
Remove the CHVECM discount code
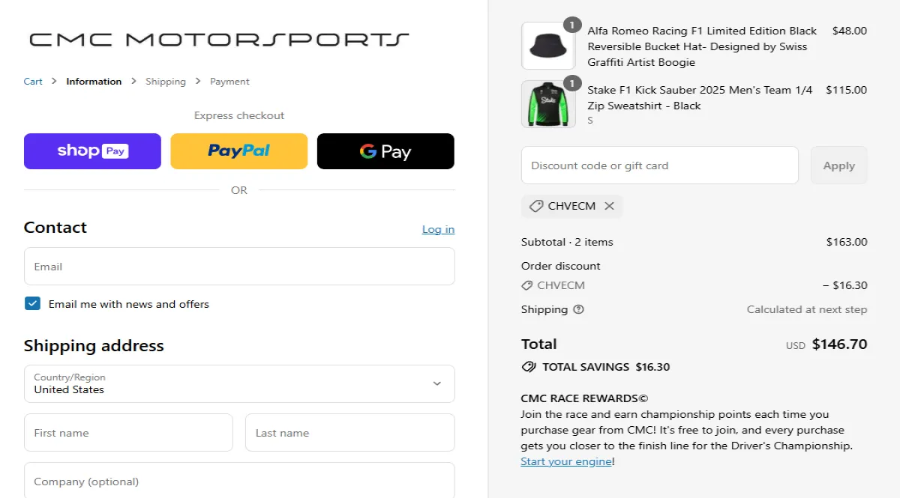coord(610,206)
